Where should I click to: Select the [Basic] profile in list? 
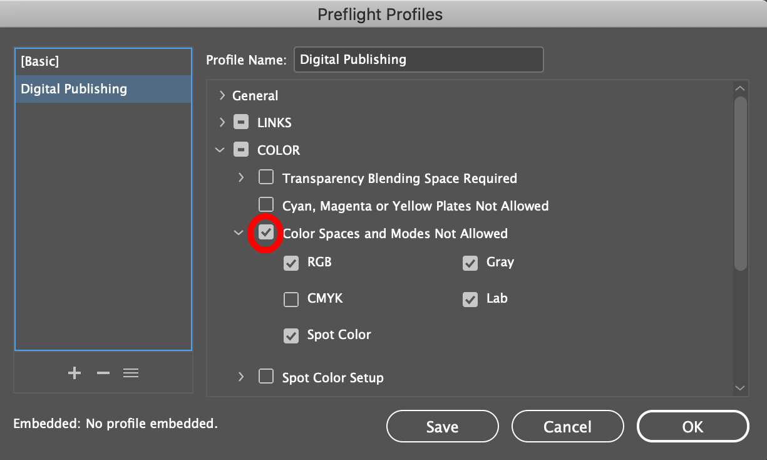coord(103,61)
